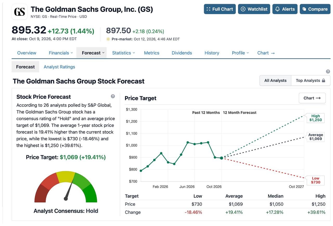
Task: Switch to Analyst Ratings sub-tab
Action: coord(59,67)
